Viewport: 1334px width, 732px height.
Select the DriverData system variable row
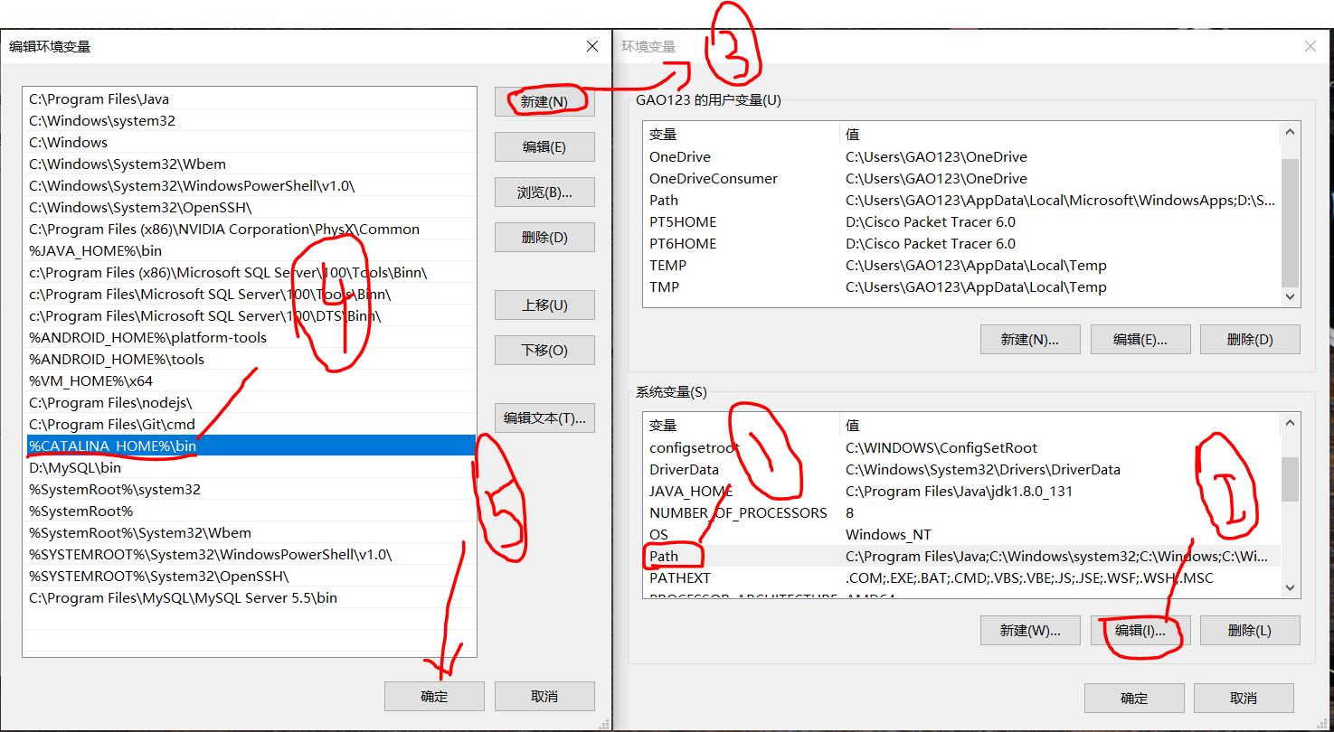962,469
